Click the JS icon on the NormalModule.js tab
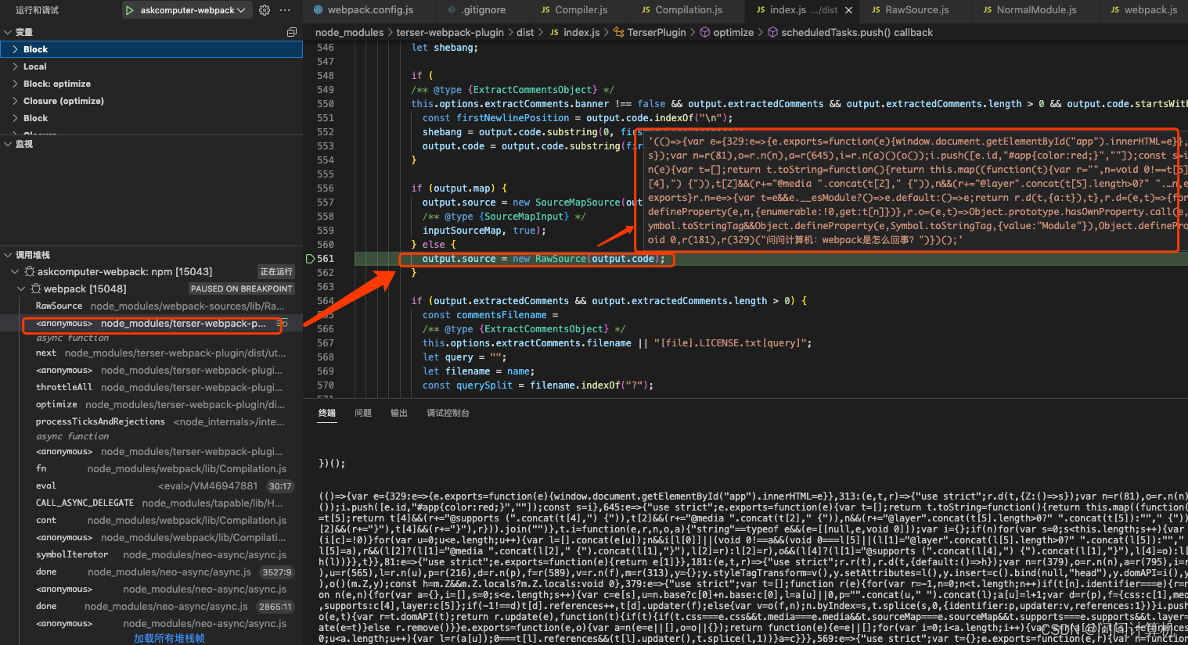1188x645 pixels. pos(988,10)
